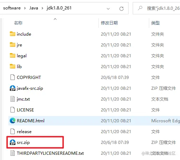Screen dimensions: 180x160
Task: Open the lib folder icon
Action: click(x=13, y=66)
